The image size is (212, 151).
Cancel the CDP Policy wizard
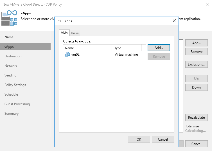[x=197, y=144]
